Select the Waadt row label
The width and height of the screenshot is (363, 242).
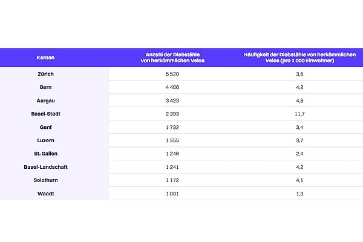[x=45, y=193]
